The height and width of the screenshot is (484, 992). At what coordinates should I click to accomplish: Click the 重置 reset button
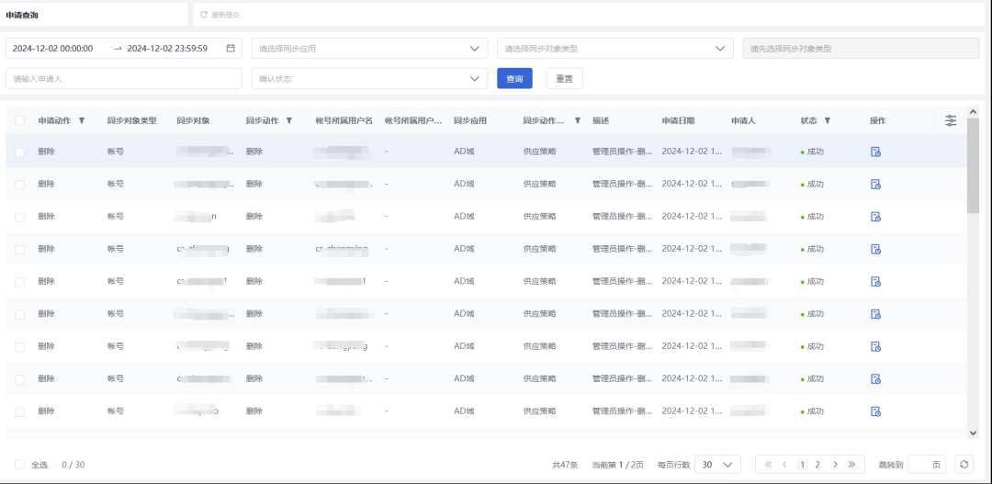pos(564,78)
